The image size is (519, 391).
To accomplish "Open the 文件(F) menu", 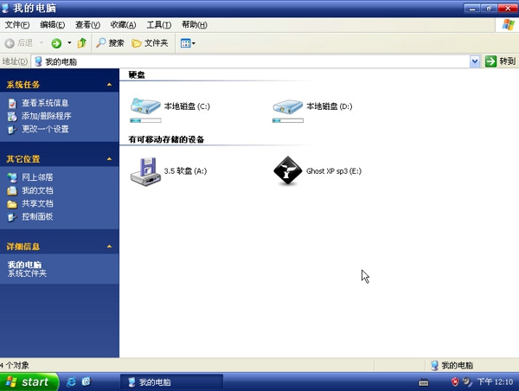I will point(17,25).
